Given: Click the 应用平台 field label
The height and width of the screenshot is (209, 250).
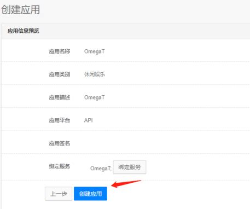Looking at the screenshot, I should [x=60, y=120].
